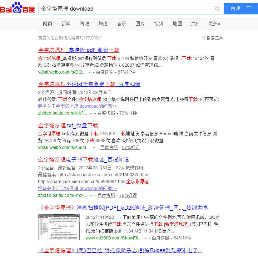Click the result count text 约177,000个

pos(91,38)
